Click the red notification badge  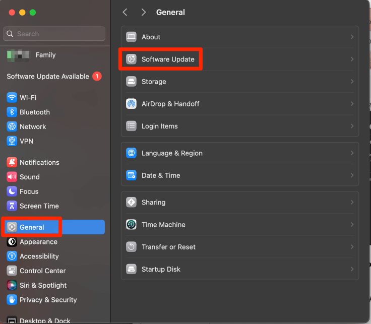tap(97, 76)
